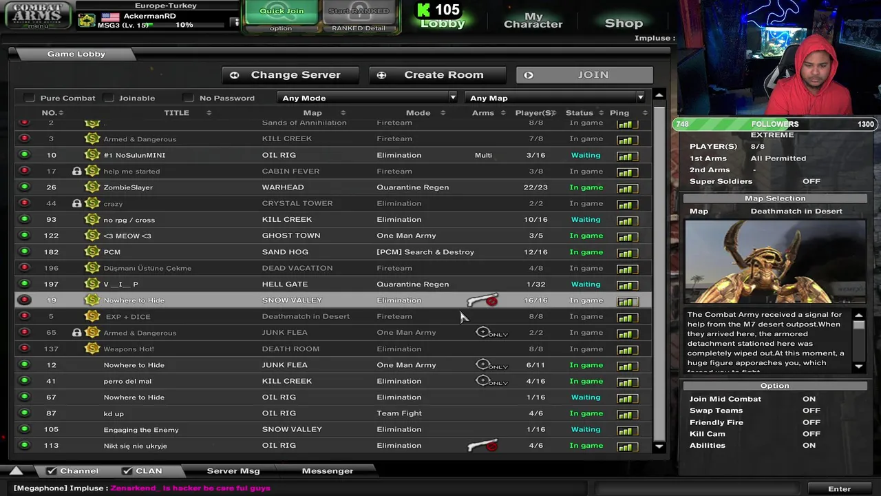
Task: Click the Start RANKED button
Action: tap(359, 11)
